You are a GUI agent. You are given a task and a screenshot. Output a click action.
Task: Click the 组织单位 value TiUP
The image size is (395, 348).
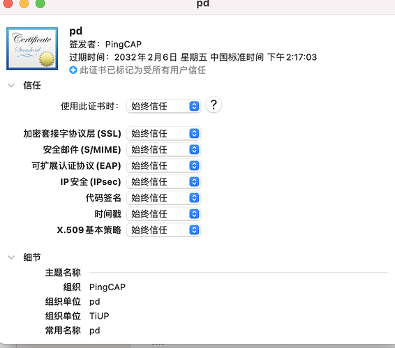coord(99,316)
